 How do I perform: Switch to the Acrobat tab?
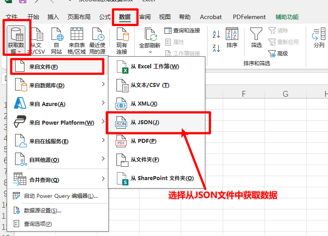pos(211,17)
